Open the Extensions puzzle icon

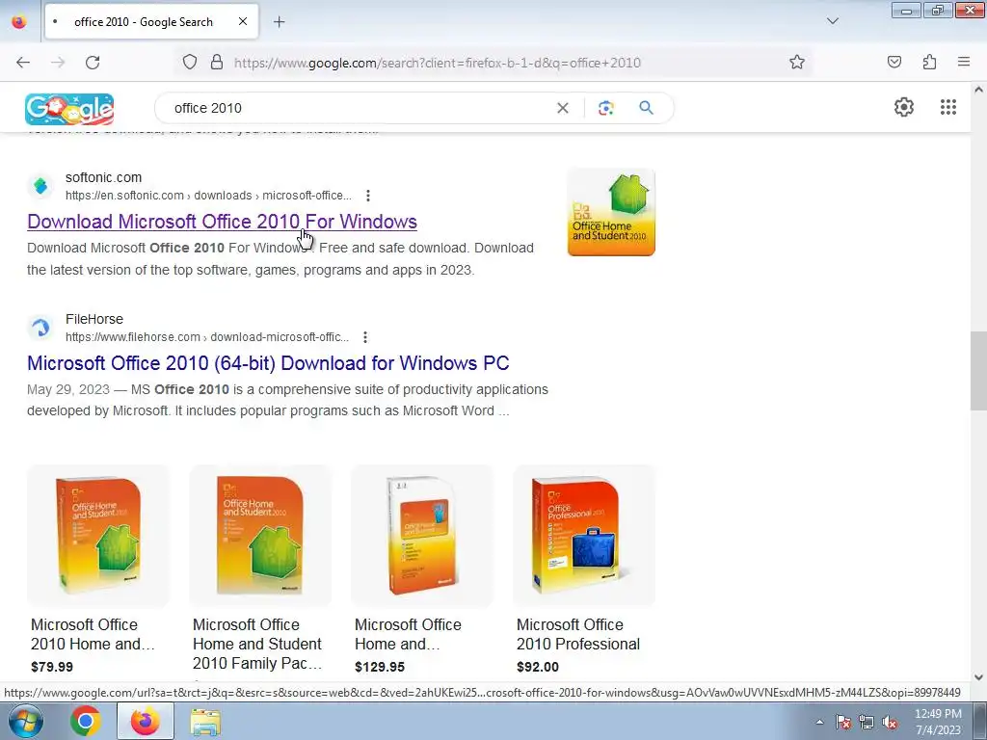pyautogui.click(x=929, y=62)
